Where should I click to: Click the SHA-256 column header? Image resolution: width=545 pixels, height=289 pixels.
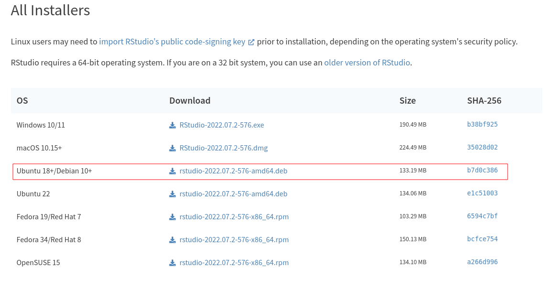[x=484, y=101]
